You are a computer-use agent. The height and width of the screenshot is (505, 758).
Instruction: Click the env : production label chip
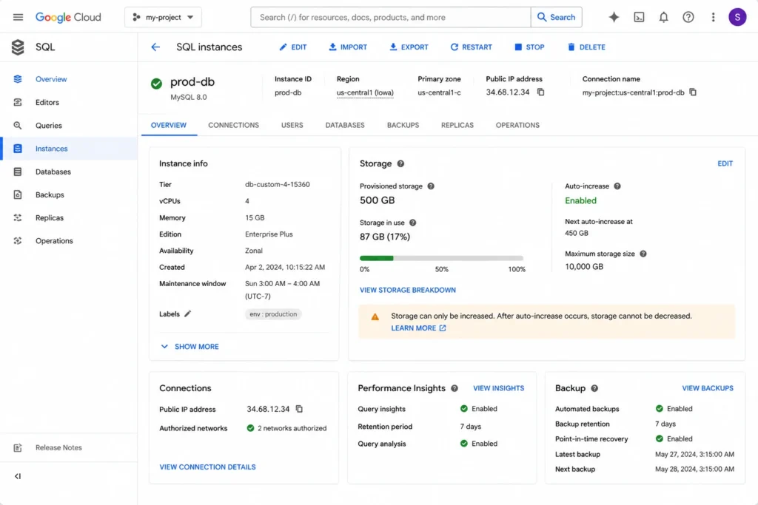point(273,313)
